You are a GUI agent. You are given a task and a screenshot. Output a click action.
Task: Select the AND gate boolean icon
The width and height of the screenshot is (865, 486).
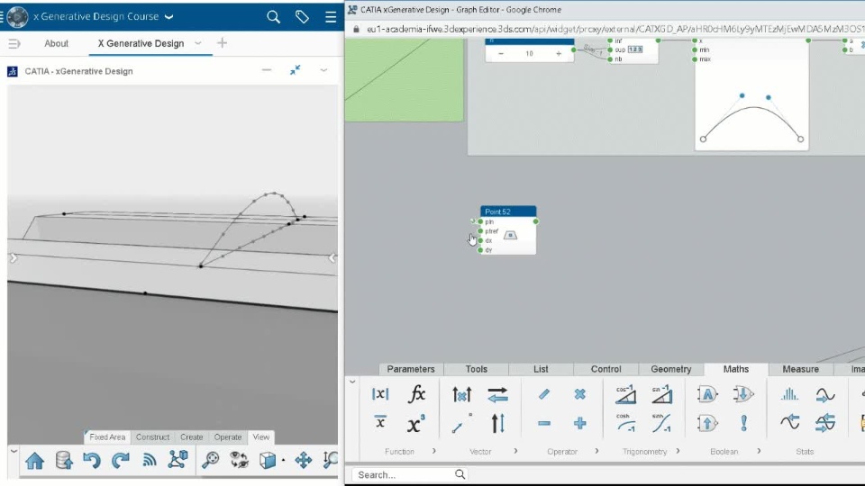tap(707, 394)
